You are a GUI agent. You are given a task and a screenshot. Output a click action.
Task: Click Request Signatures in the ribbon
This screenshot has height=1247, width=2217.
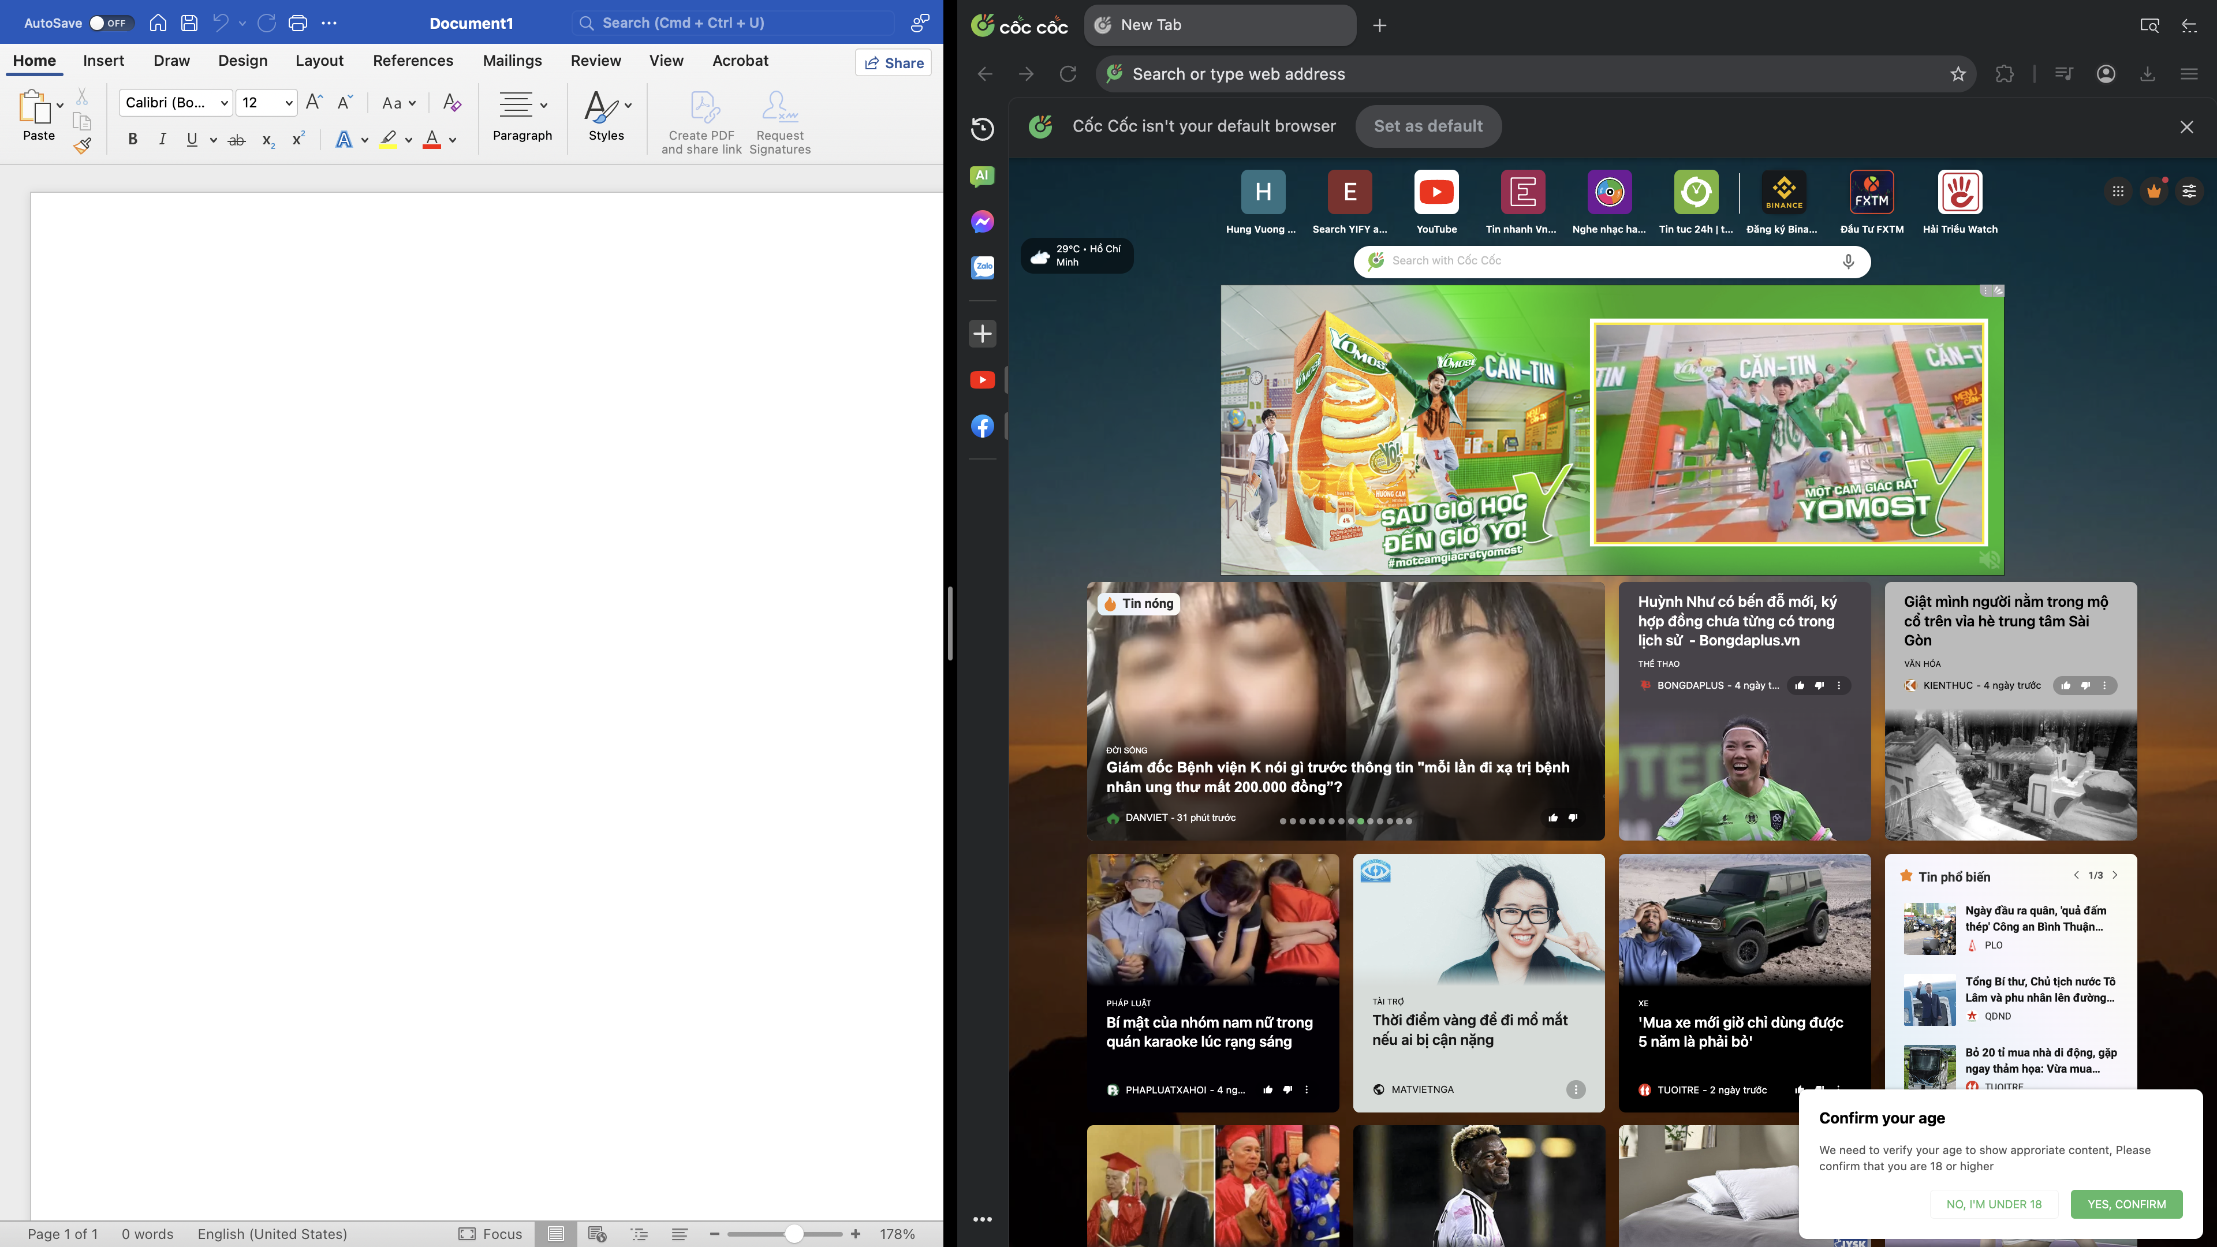click(780, 123)
